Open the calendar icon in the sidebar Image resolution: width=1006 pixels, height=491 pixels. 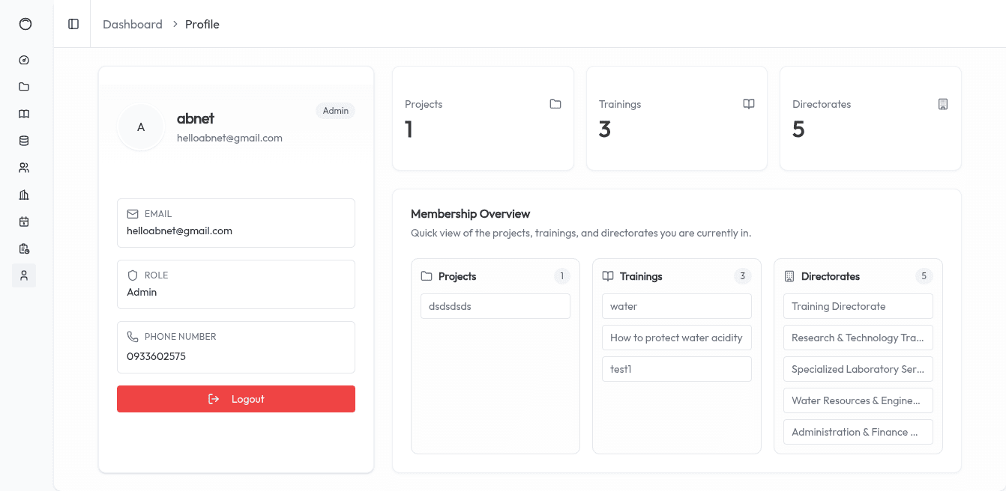point(23,222)
